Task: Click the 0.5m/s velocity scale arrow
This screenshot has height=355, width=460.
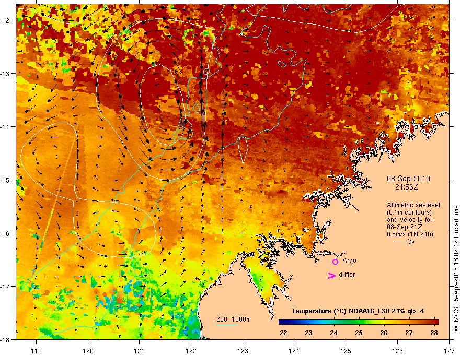Action: point(404,242)
